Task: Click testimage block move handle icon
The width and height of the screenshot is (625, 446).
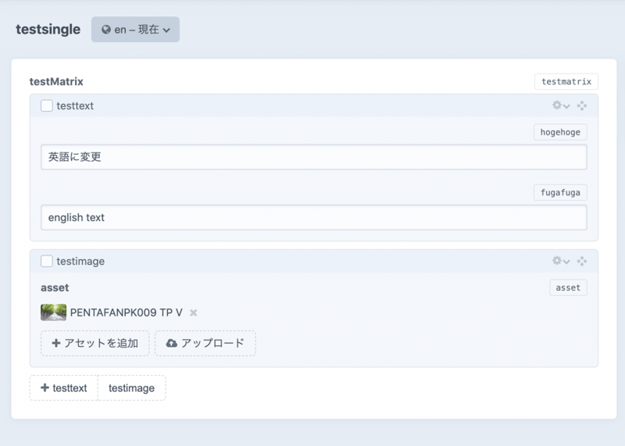Action: pos(582,261)
